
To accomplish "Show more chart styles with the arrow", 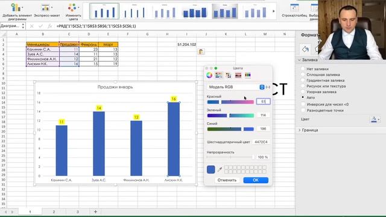I will pos(273,11).
